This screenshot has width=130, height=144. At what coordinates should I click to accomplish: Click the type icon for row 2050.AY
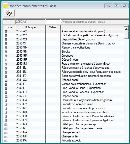pyautogui.click(x=6, y=32)
